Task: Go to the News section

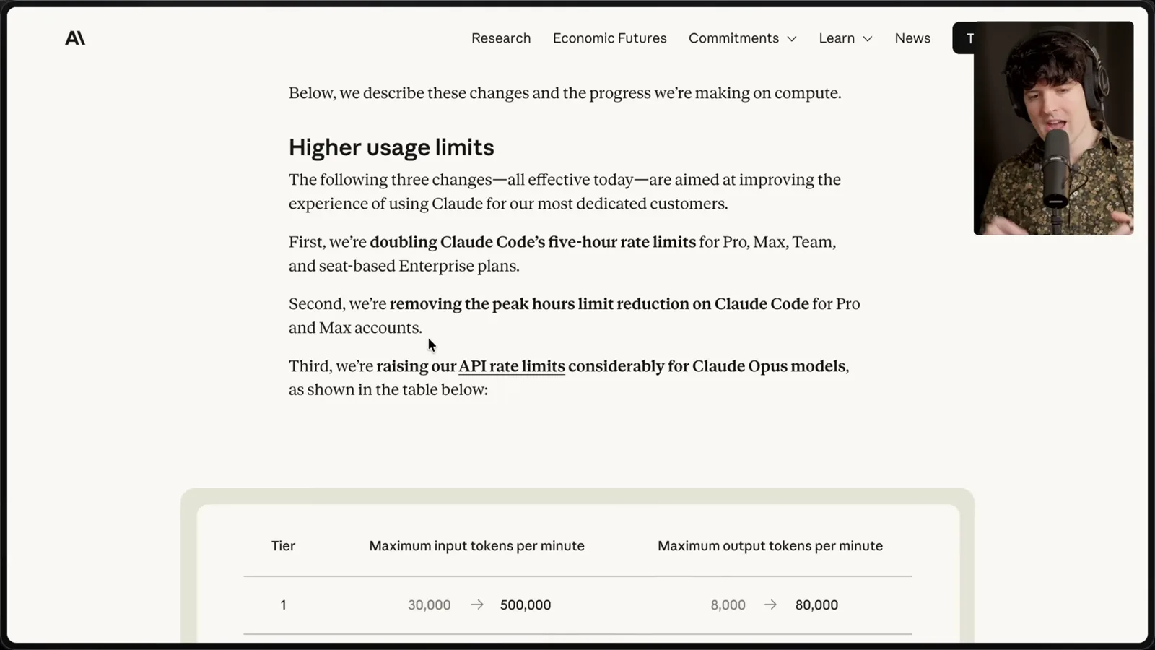Action: (912, 38)
